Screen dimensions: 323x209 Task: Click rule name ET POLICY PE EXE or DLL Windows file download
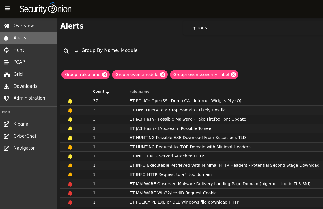[x=184, y=202]
